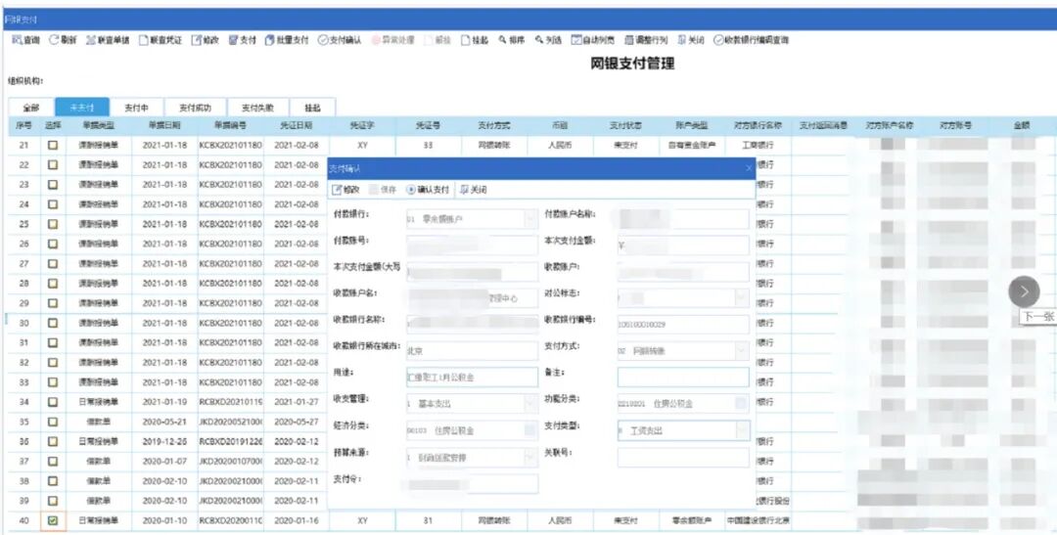Open 收款银行编码查询 from the toolbar
The height and width of the screenshot is (535, 1057).
tap(751, 40)
